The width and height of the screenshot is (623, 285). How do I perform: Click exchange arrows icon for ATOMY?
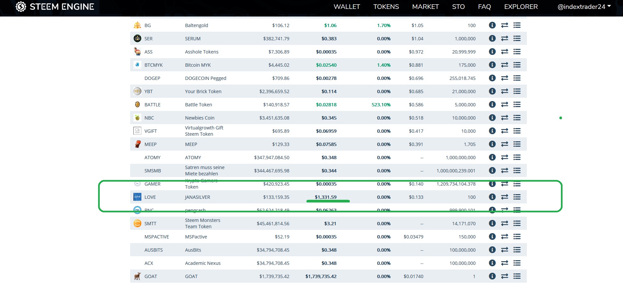[504, 157]
